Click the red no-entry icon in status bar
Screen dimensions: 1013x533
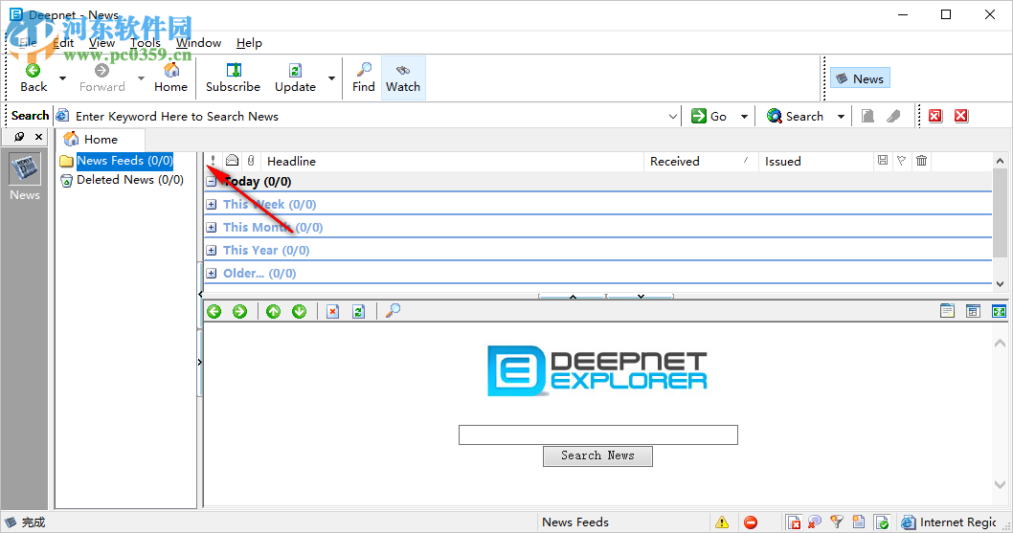click(x=750, y=522)
